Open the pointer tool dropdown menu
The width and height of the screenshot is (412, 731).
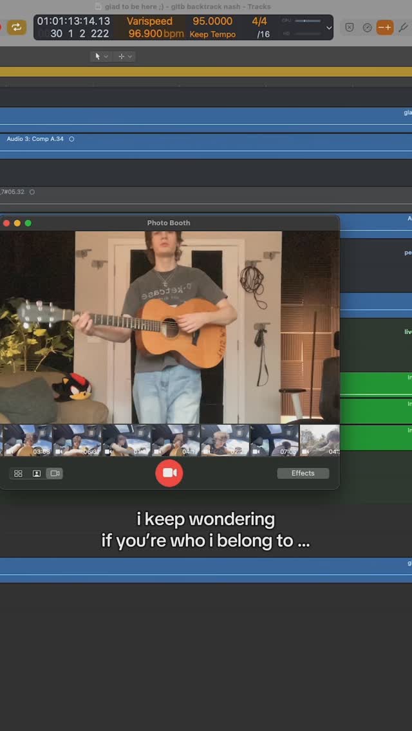click(x=101, y=57)
